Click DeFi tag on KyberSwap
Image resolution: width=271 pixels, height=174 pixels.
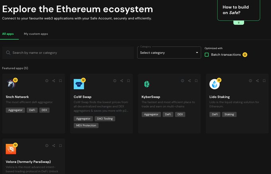(168, 114)
